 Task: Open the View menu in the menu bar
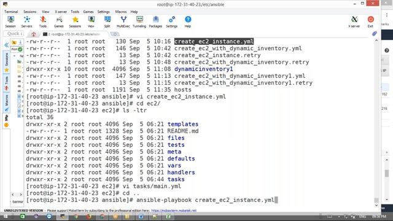[x=45, y=12]
